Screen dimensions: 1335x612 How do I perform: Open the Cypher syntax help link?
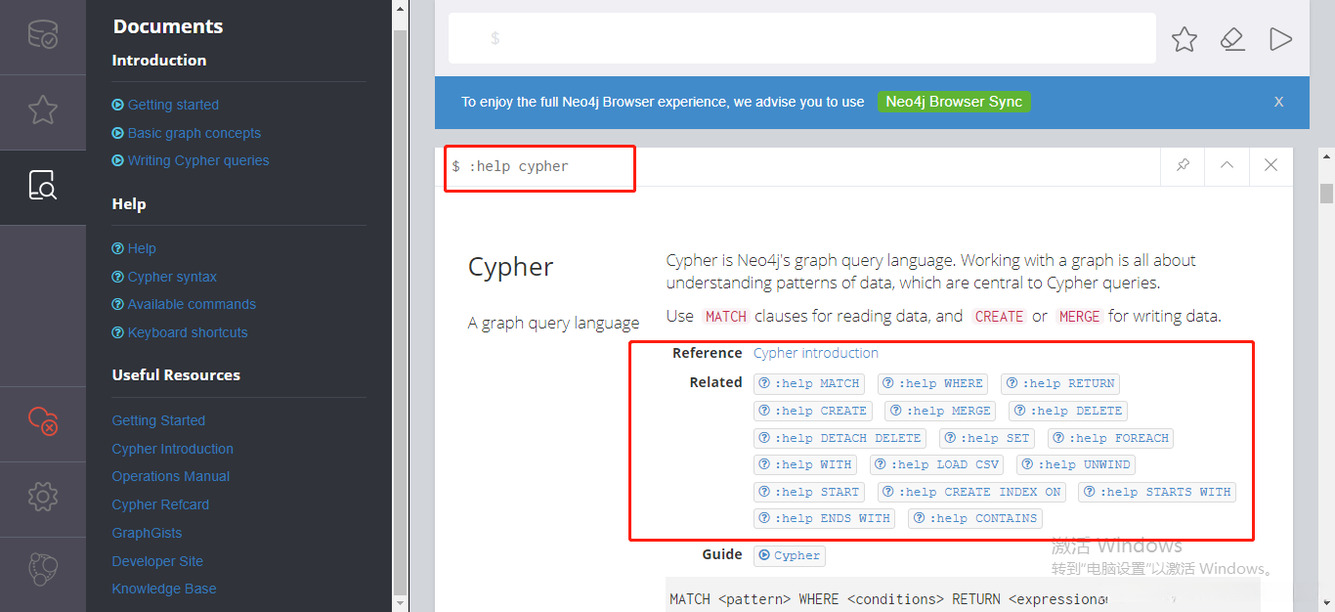pos(164,277)
